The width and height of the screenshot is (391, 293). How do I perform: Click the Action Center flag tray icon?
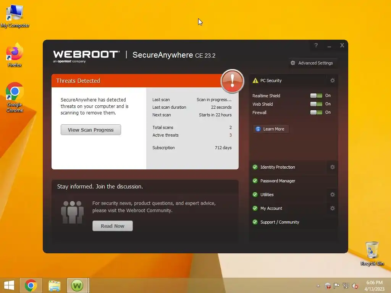pyautogui.click(x=337, y=286)
